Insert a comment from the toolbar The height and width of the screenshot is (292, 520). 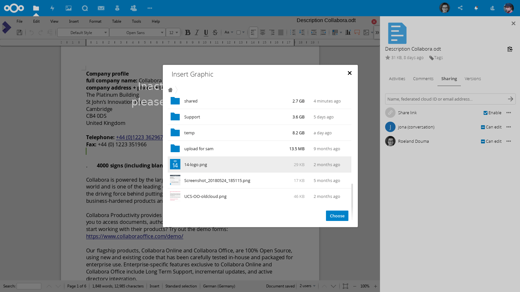point(357,32)
